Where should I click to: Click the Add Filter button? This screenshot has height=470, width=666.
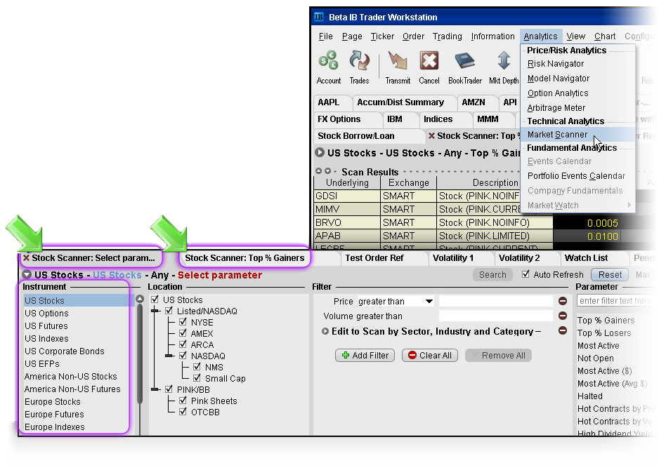click(x=365, y=356)
